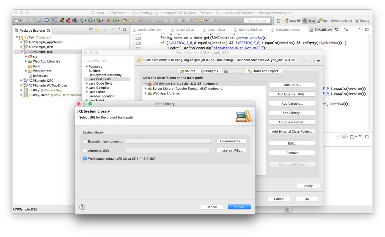The image size is (385, 237).
Task: Click the Skip All Breakpoints icon
Action: [54, 20]
